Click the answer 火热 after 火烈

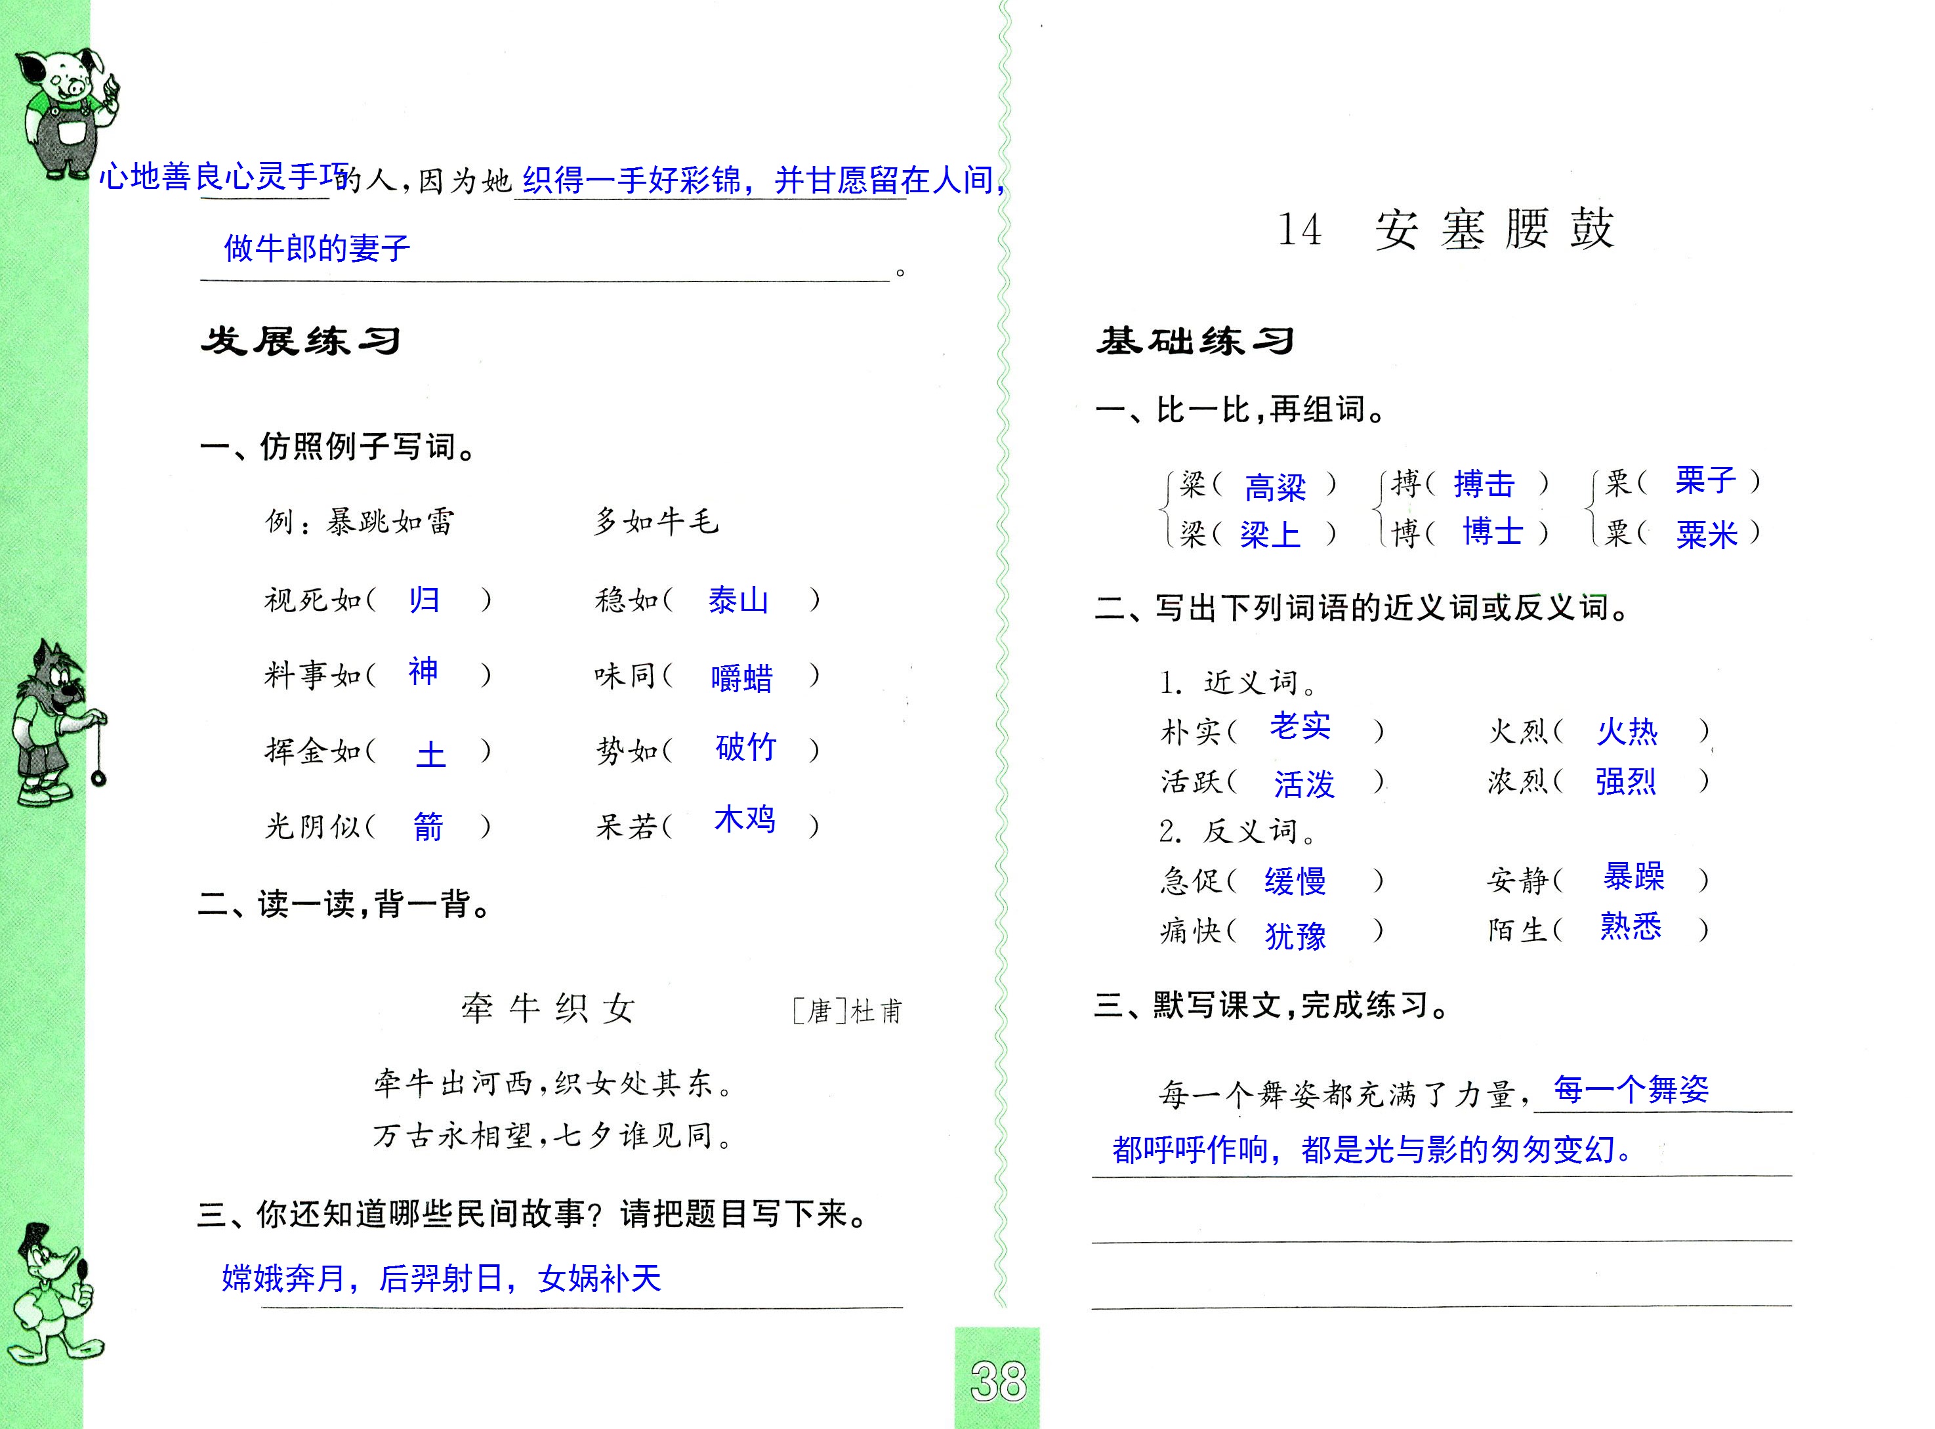tap(1626, 732)
